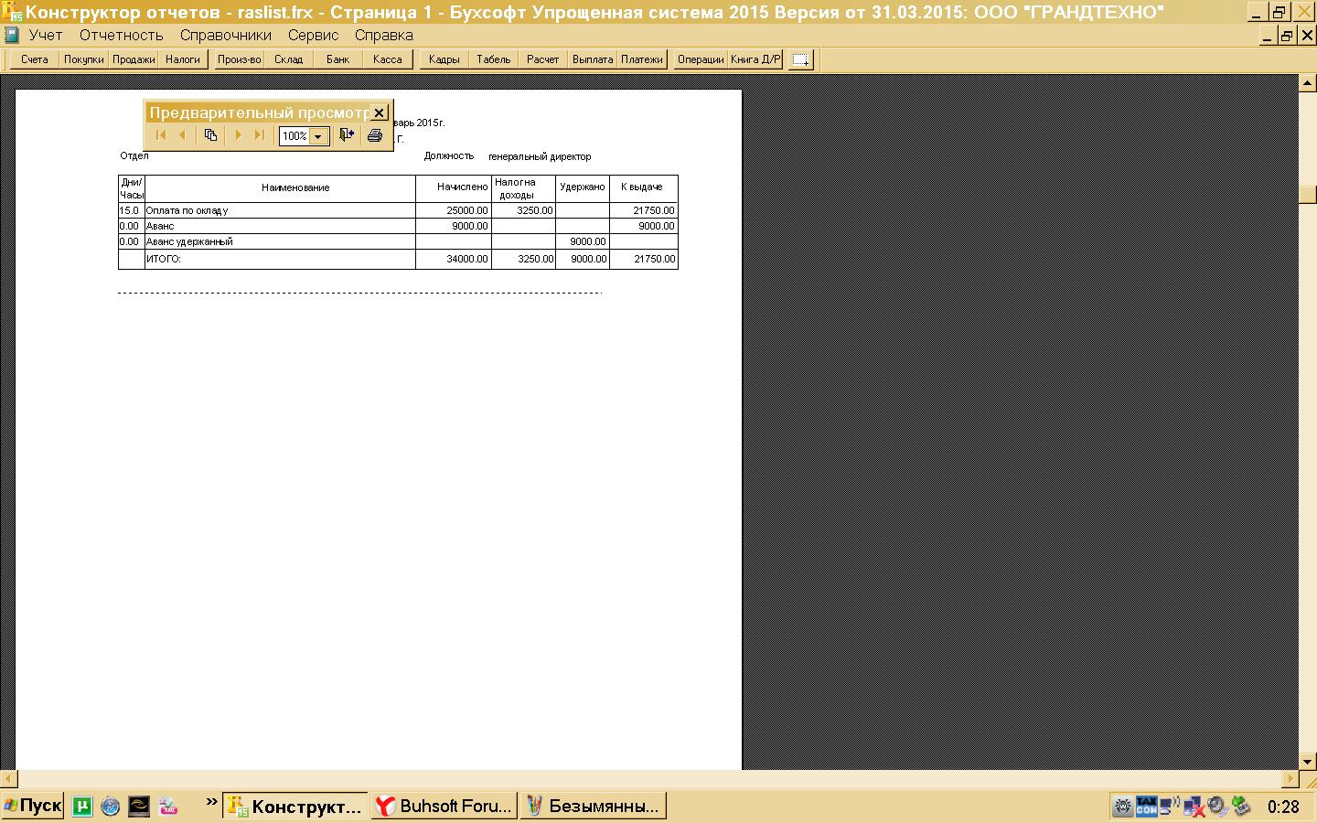This screenshot has height=823, width=1317.
Task: Click the printer icon in preview toolbar
Action: [x=374, y=135]
